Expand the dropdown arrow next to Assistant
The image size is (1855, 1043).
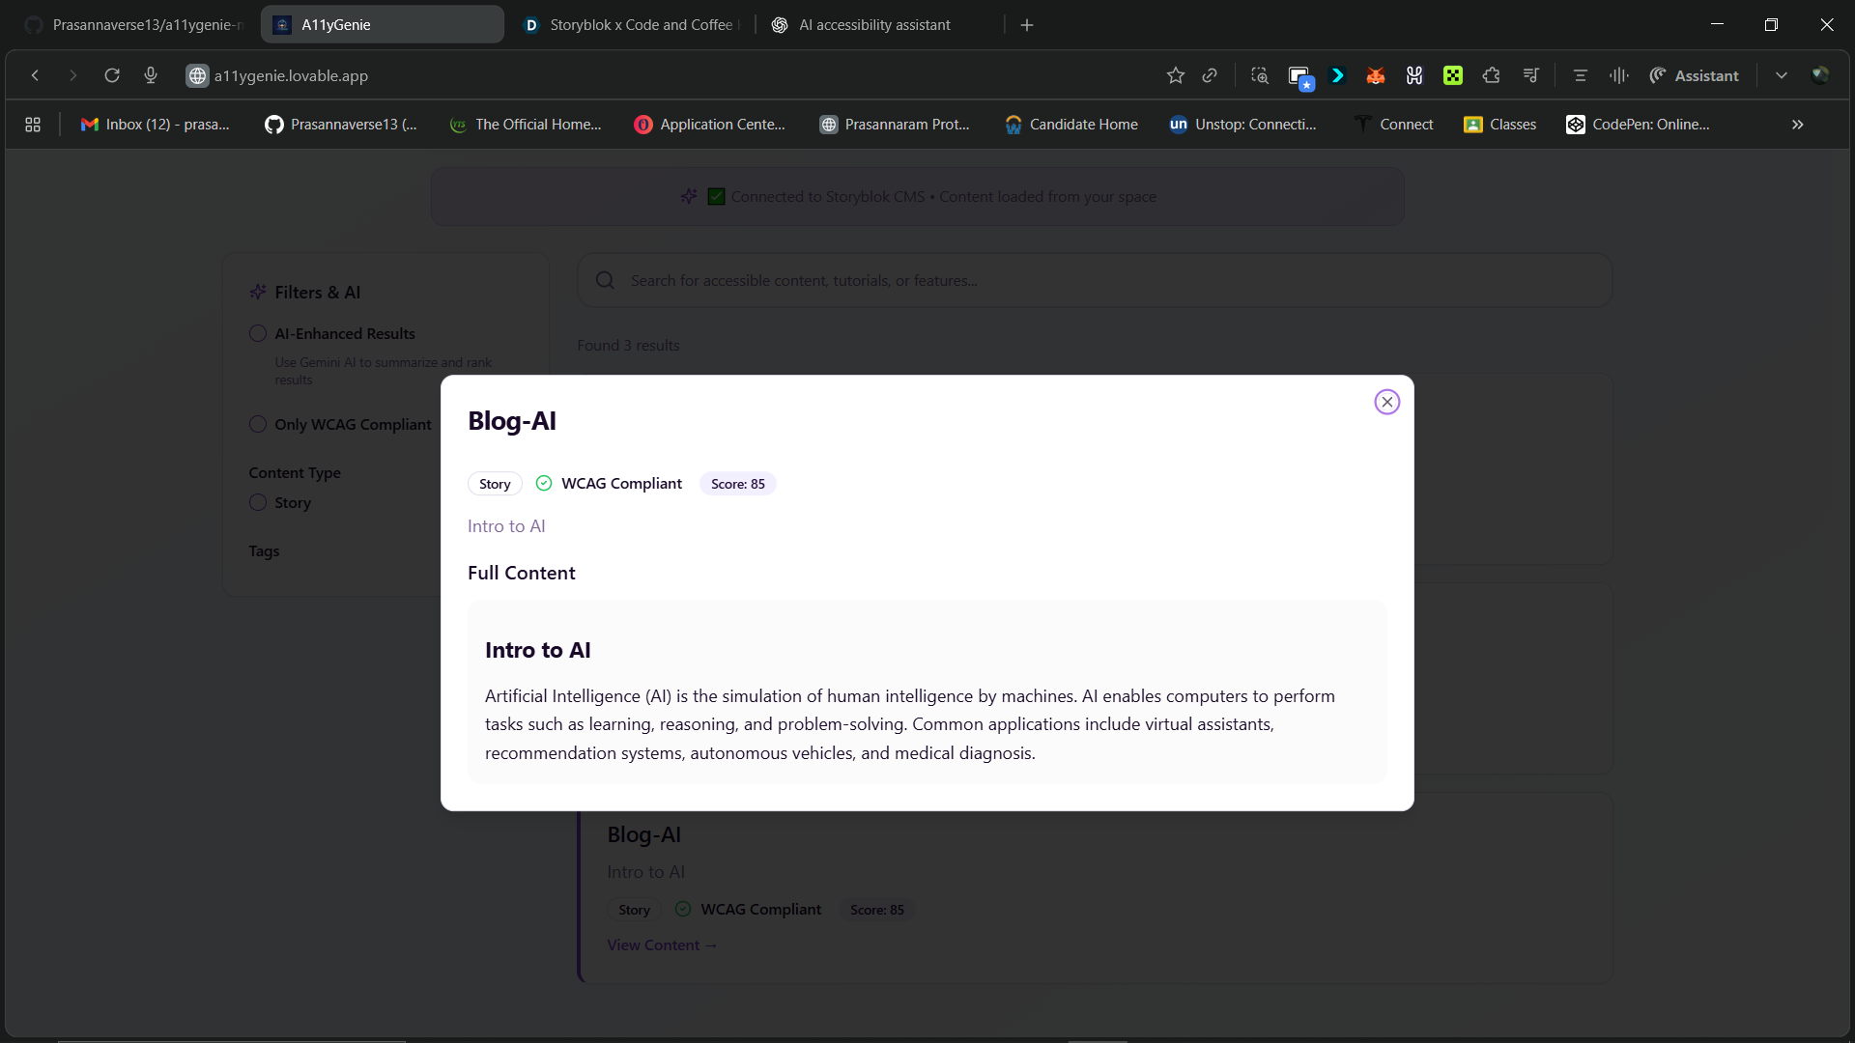pos(1781,75)
